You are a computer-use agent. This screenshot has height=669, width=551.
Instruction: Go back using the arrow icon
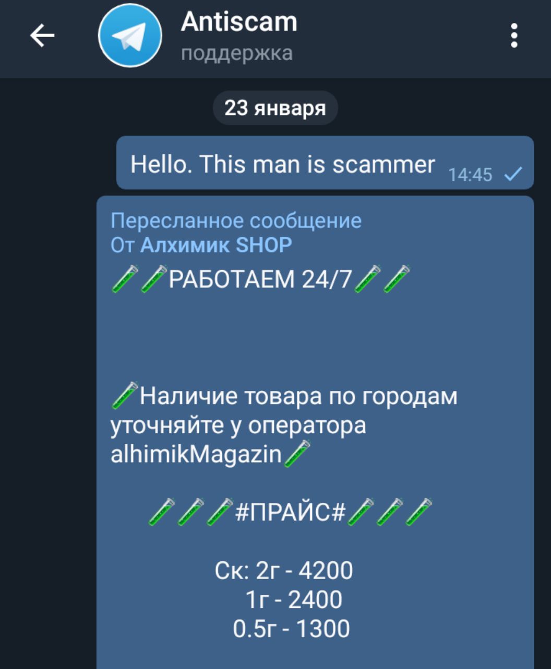point(42,36)
